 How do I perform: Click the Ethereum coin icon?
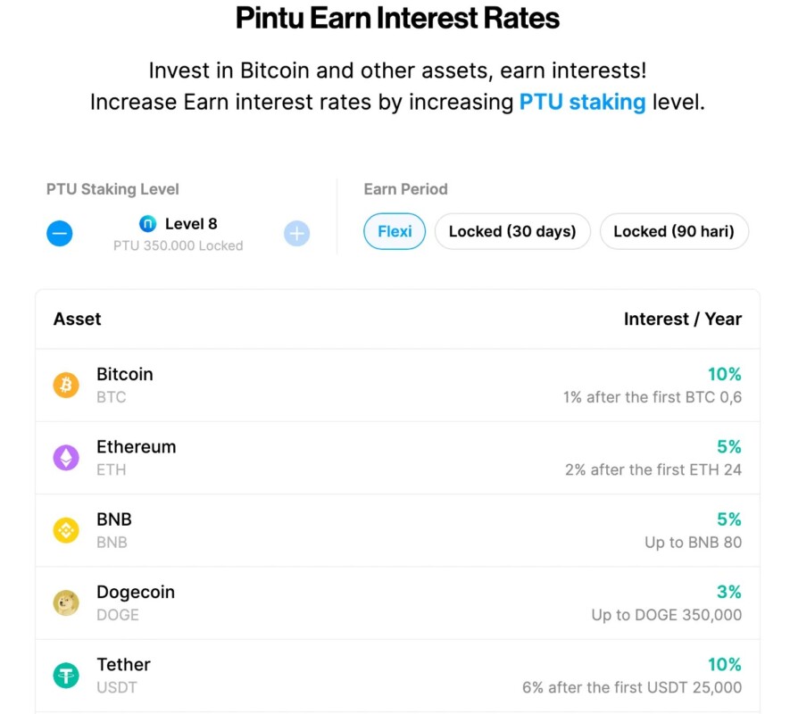coord(66,458)
